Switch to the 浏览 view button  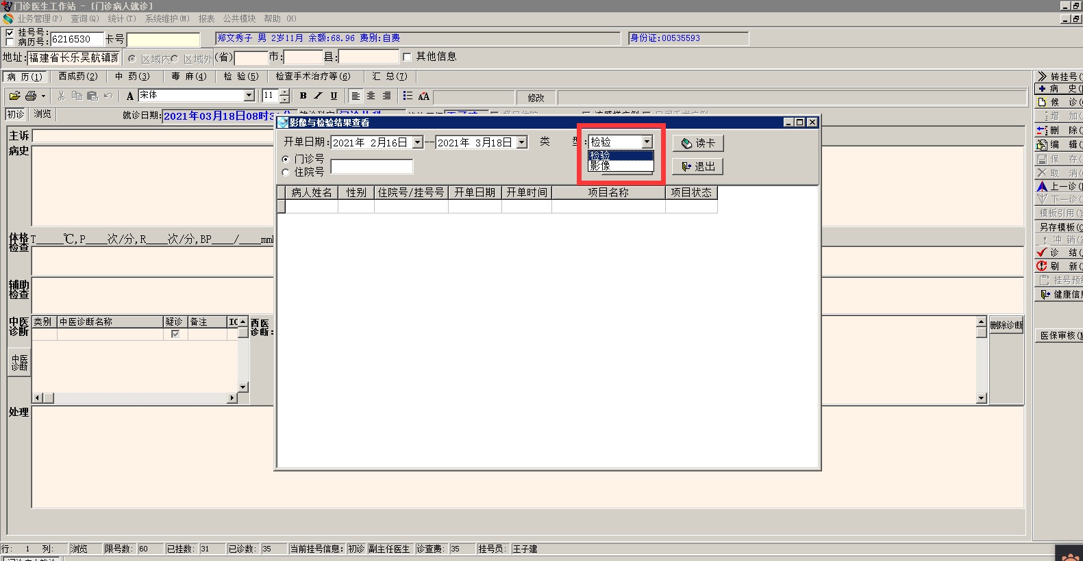[x=42, y=114]
